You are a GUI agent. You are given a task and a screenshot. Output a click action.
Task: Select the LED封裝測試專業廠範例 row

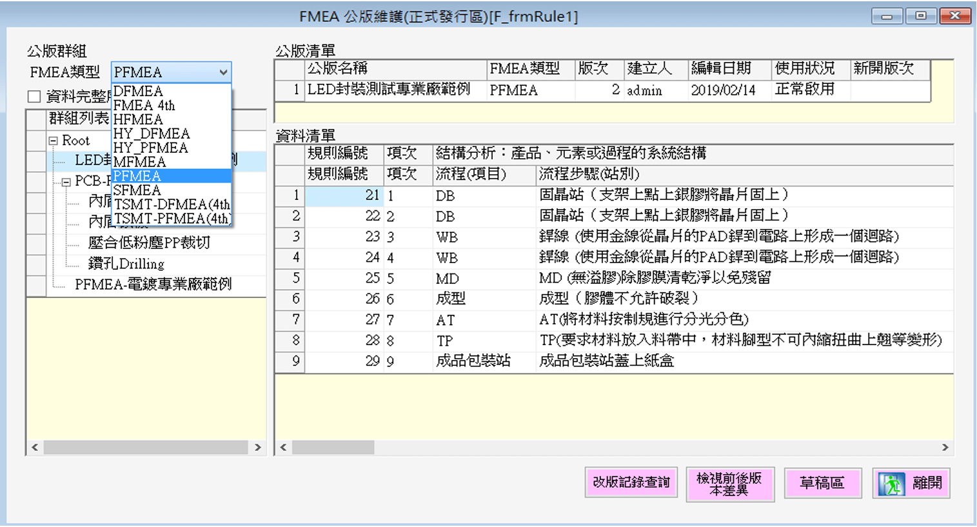[x=388, y=90]
